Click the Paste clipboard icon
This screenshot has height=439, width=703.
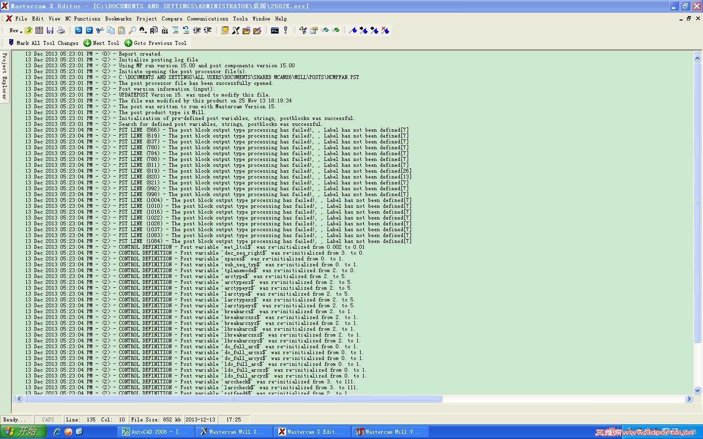(122, 30)
